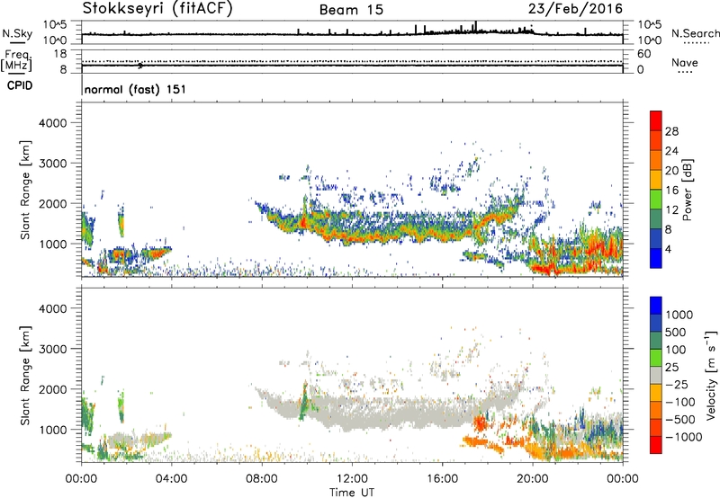Click the gray segment of Velocity color bar
Viewport: 720px width, 498px height.
[x=656, y=376]
